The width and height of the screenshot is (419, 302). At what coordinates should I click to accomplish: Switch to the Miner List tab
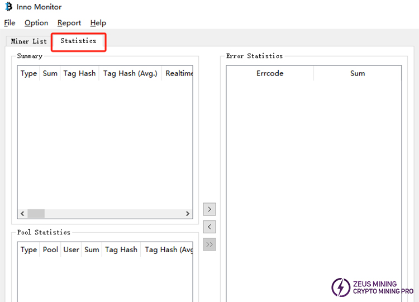click(29, 41)
